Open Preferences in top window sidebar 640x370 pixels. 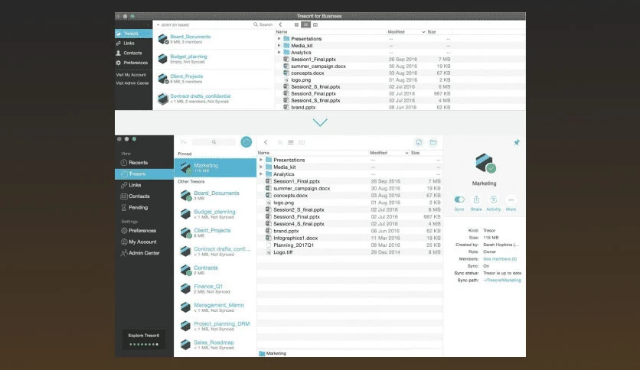tap(133, 63)
